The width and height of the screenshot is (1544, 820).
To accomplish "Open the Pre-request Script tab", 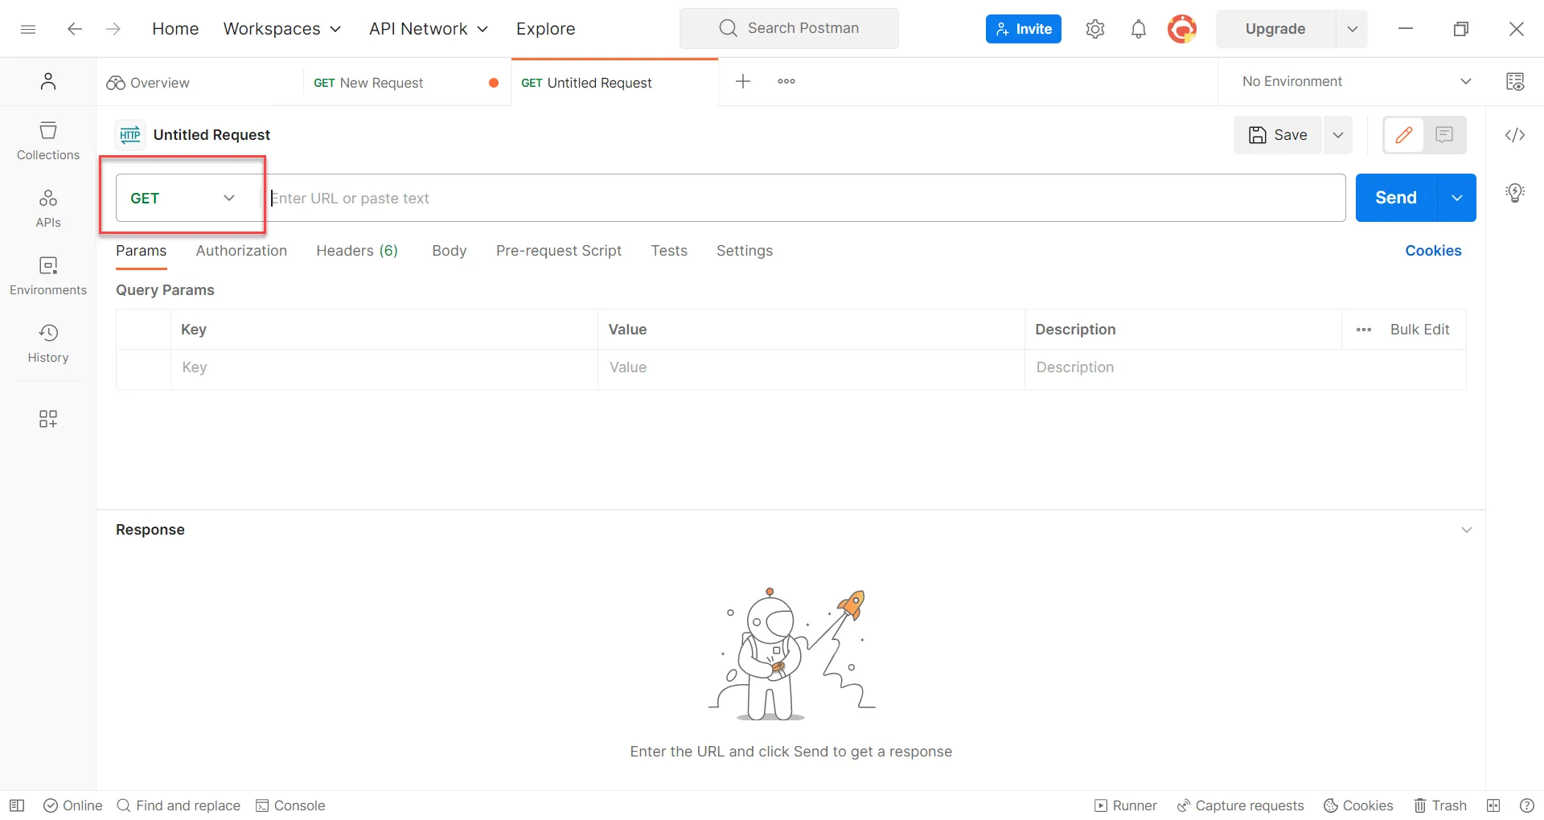I will pyautogui.click(x=559, y=251).
